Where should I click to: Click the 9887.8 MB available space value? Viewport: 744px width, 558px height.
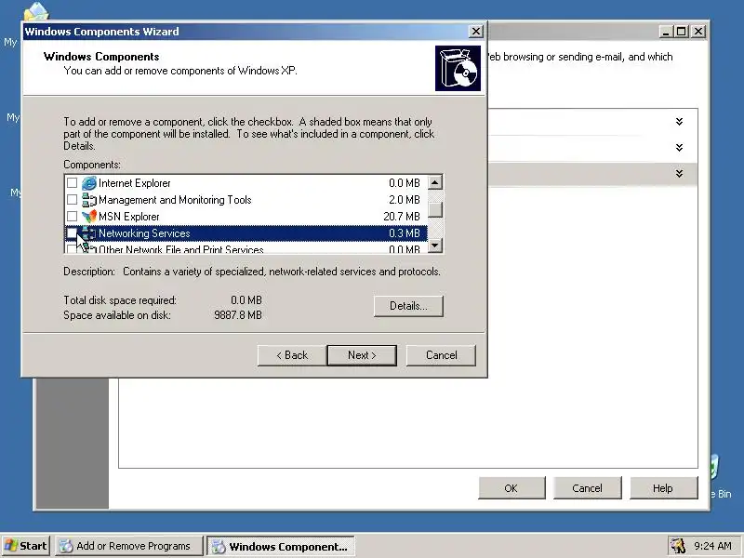pos(238,315)
